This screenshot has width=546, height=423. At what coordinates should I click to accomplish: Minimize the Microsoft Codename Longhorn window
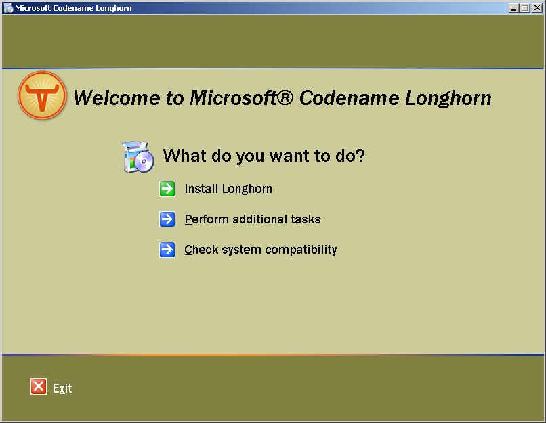pyautogui.click(x=513, y=8)
